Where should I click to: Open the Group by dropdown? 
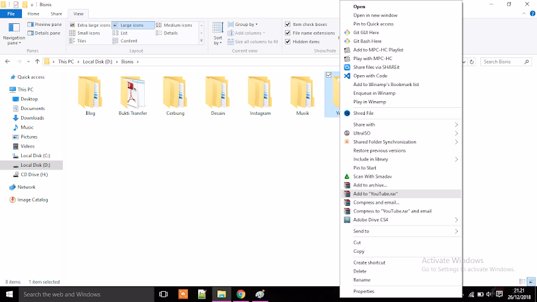tap(243, 25)
